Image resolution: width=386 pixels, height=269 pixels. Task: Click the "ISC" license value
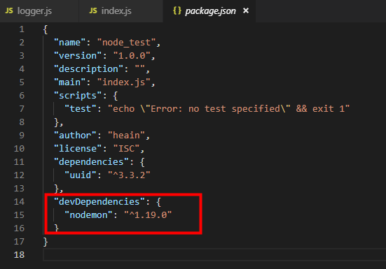click(x=127, y=149)
